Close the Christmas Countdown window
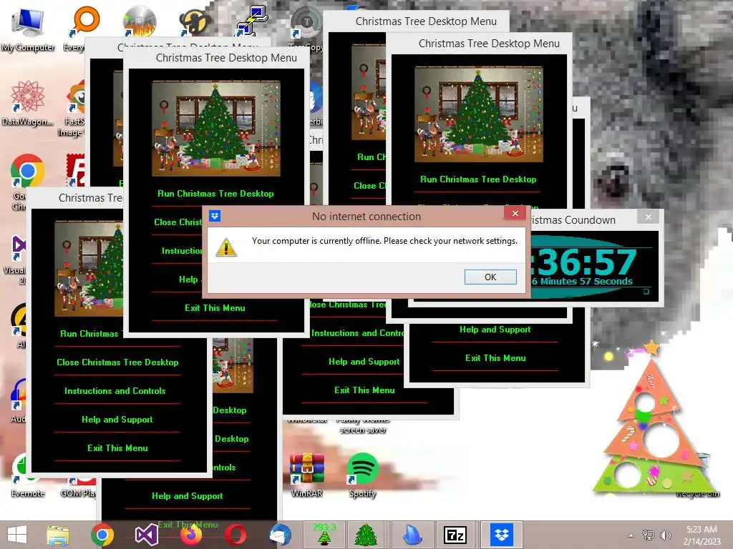The width and height of the screenshot is (733, 549). 648,217
